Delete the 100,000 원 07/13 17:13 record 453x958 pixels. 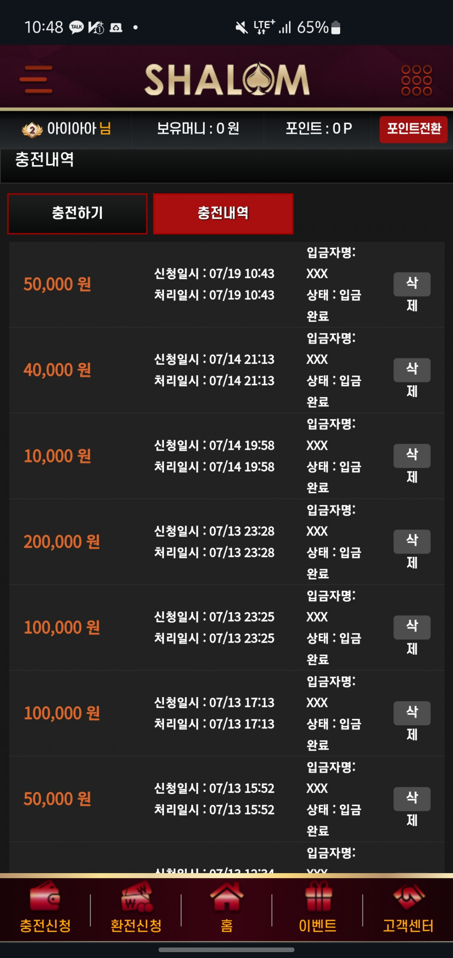pos(412,713)
